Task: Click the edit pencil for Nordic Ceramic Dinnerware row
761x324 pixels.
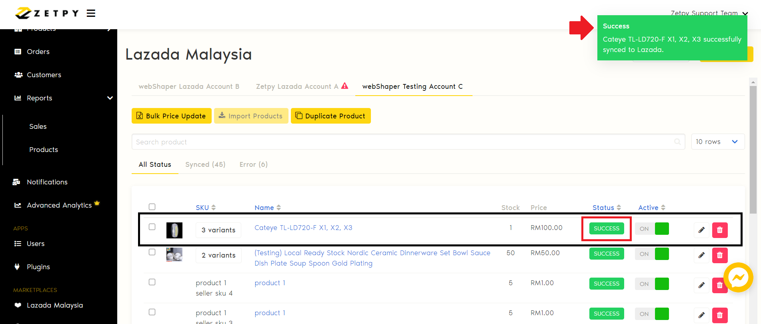Action: click(x=701, y=255)
